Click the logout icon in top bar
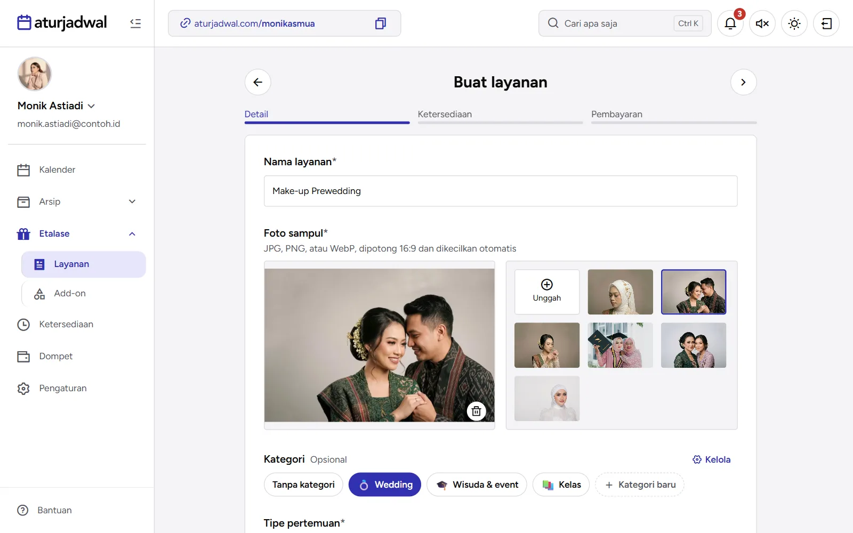This screenshot has width=853, height=533. click(826, 23)
